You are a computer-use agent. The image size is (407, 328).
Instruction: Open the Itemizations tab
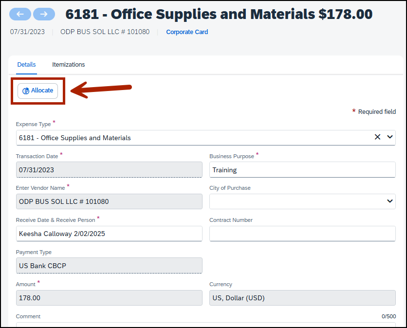point(68,65)
